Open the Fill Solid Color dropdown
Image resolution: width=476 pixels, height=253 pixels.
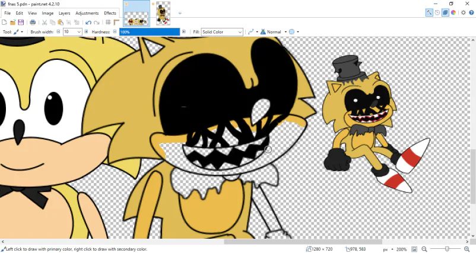click(x=222, y=32)
